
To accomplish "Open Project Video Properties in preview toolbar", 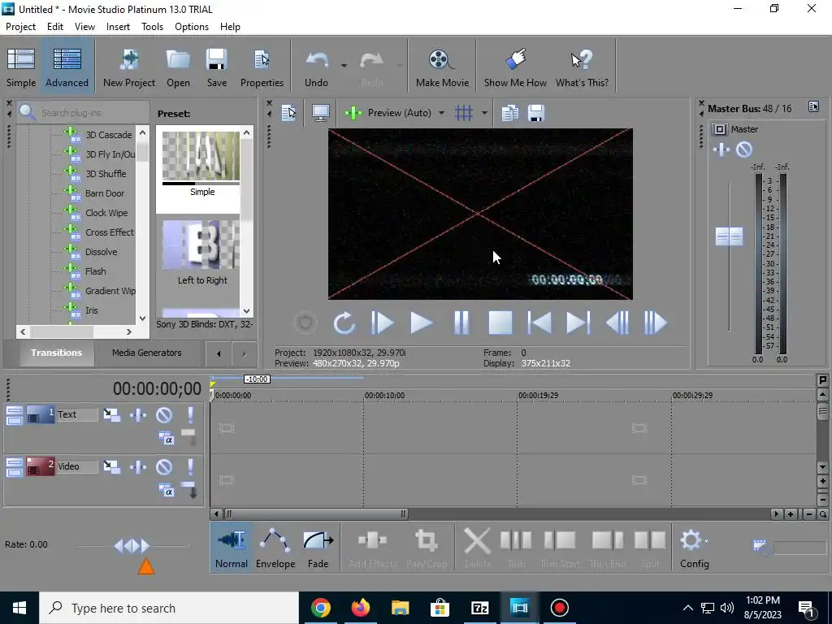I will [x=288, y=113].
